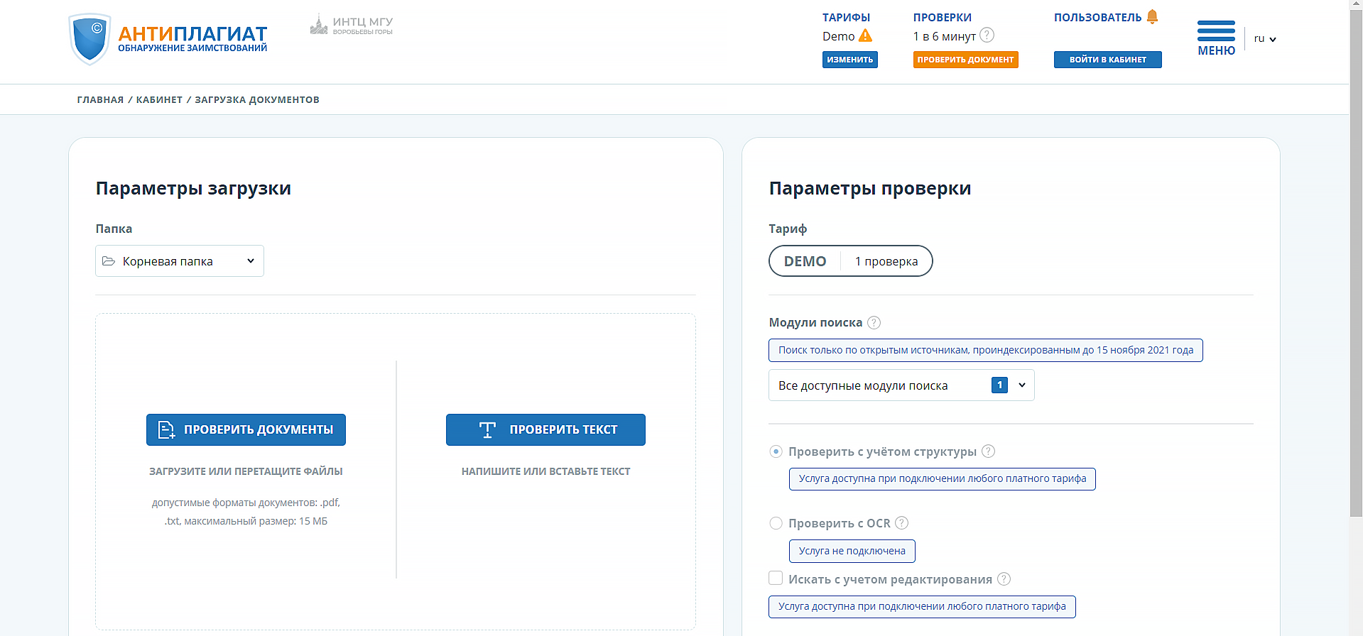Expand the Все доступные модули поиска dropdown

click(x=901, y=385)
